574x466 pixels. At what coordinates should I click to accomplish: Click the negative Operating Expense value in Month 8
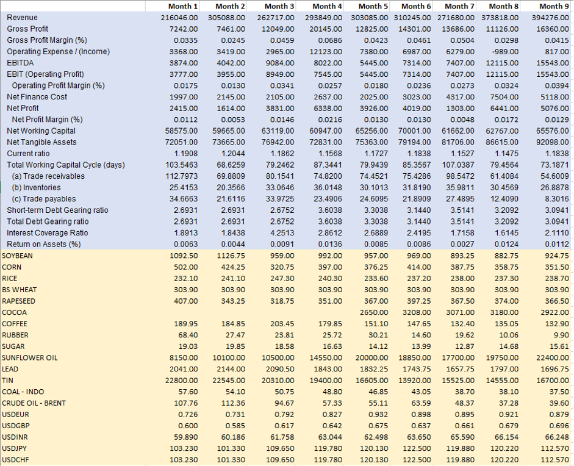[507, 52]
